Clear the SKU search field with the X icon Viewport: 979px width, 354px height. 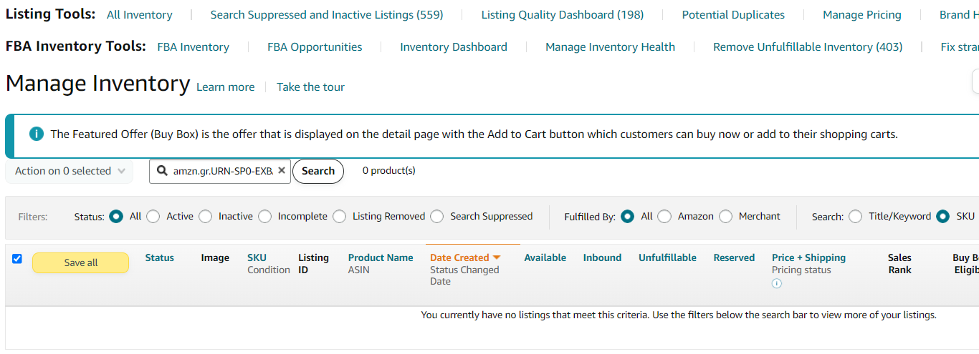(282, 171)
